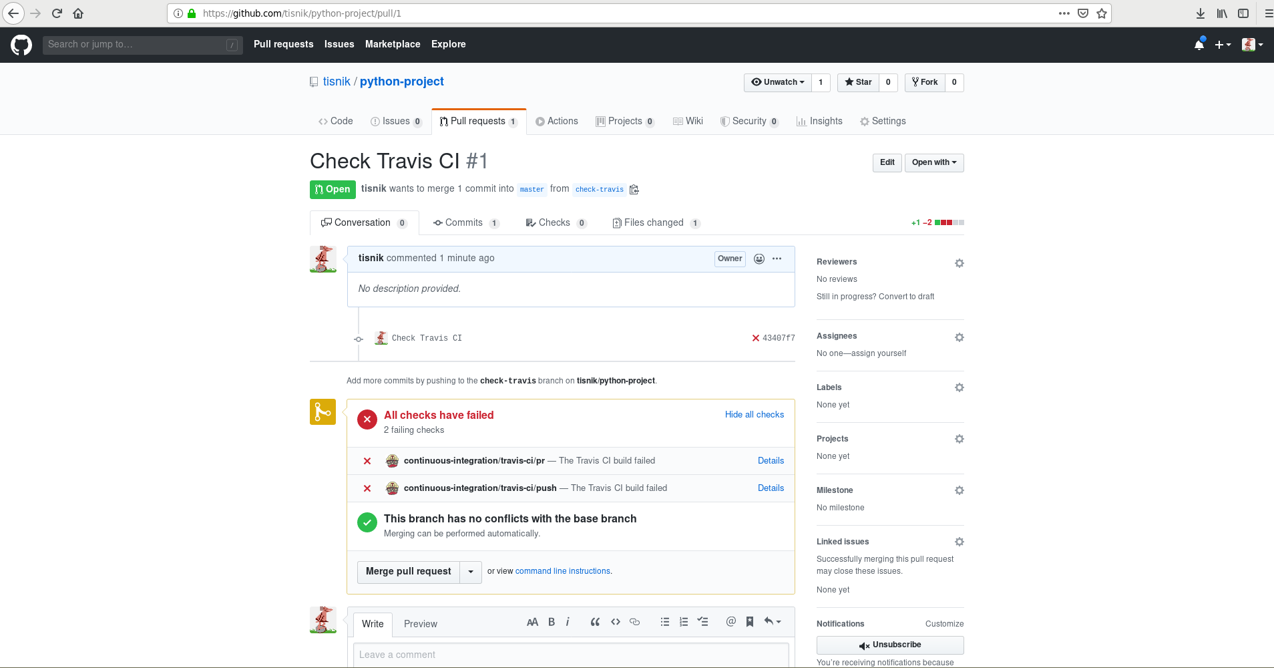This screenshot has height=668, width=1274.
Task: Apply bold formatting in the comment editor
Action: pyautogui.click(x=552, y=622)
